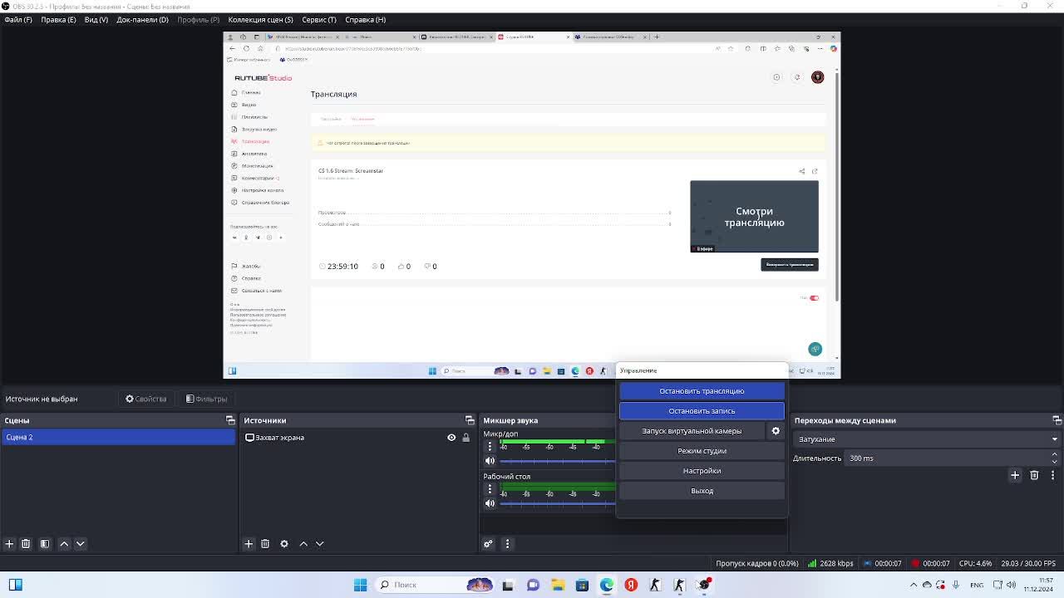
Task: Undock the Сцены panel
Action: [230, 420]
